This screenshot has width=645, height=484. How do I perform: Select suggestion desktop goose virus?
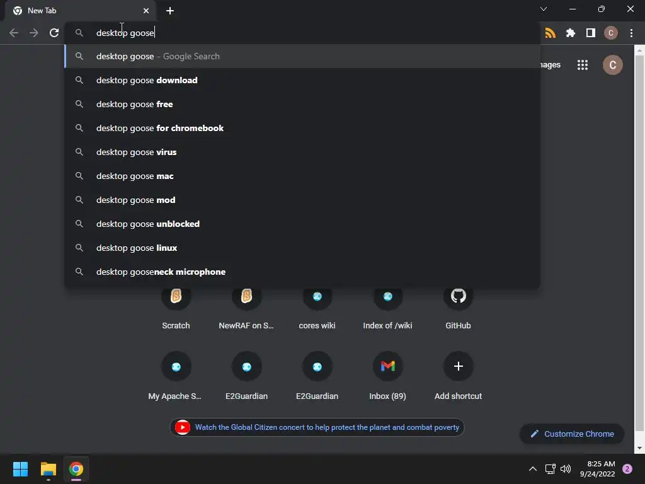(302, 153)
